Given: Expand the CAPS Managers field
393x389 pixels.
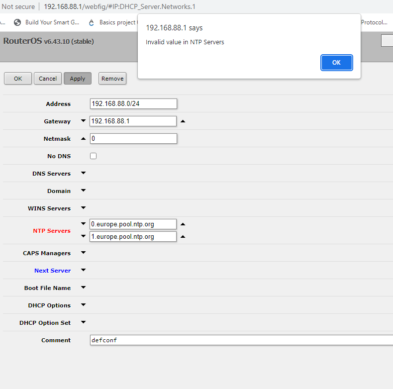Looking at the screenshot, I should pos(83,253).
